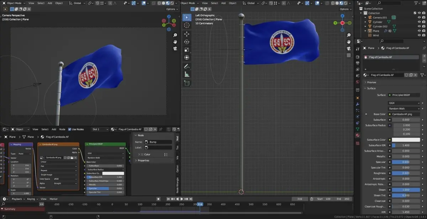Image resolution: width=427 pixels, height=219 pixels.
Task: Open the Node menu in the node editor
Action: coord(62,129)
